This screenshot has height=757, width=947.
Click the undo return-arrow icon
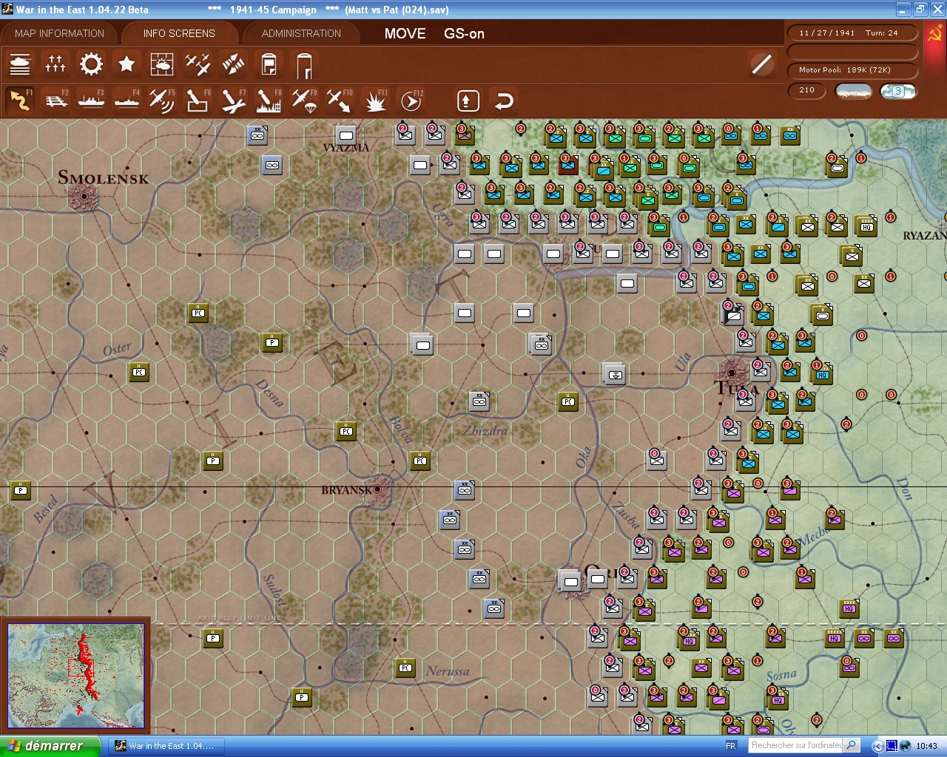pos(504,101)
